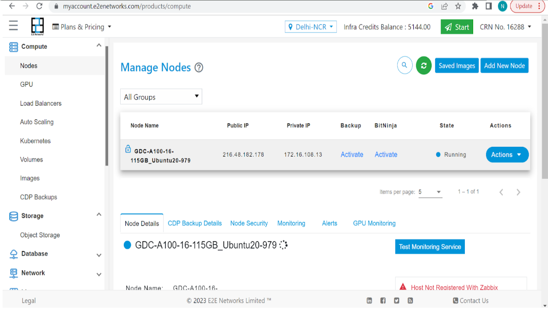Click the browser address bar URL
Screen dimensions: 548x317
(127, 6)
